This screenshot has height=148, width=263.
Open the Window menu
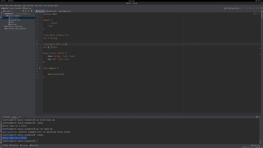click(x=50, y=5)
